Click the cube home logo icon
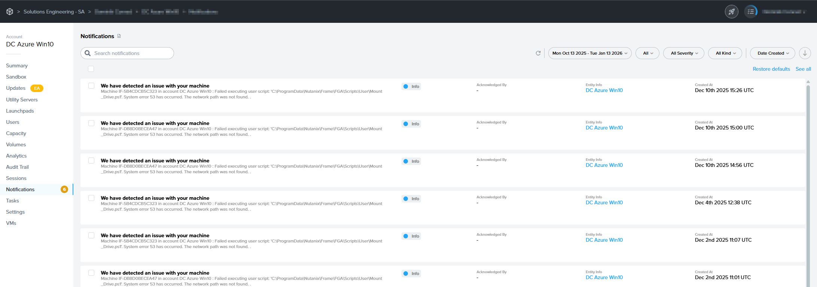This screenshot has width=817, height=287. point(10,12)
